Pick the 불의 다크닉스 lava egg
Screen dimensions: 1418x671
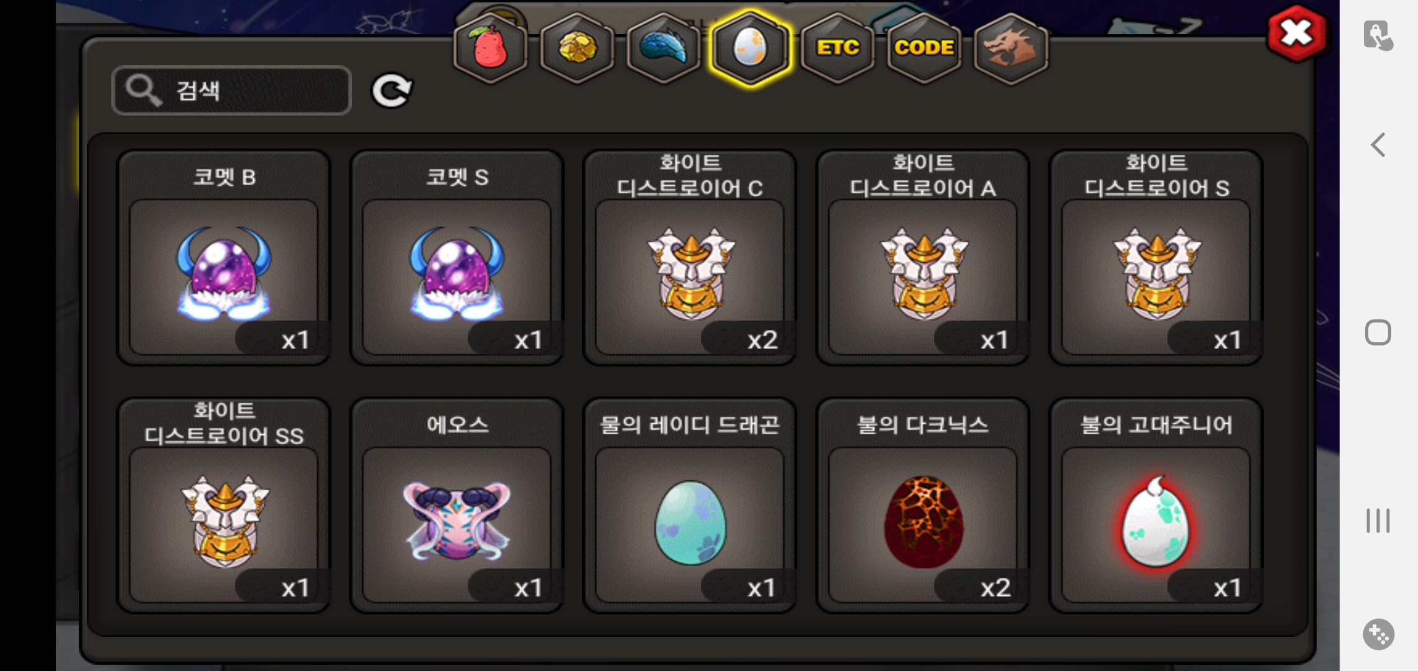923,505
